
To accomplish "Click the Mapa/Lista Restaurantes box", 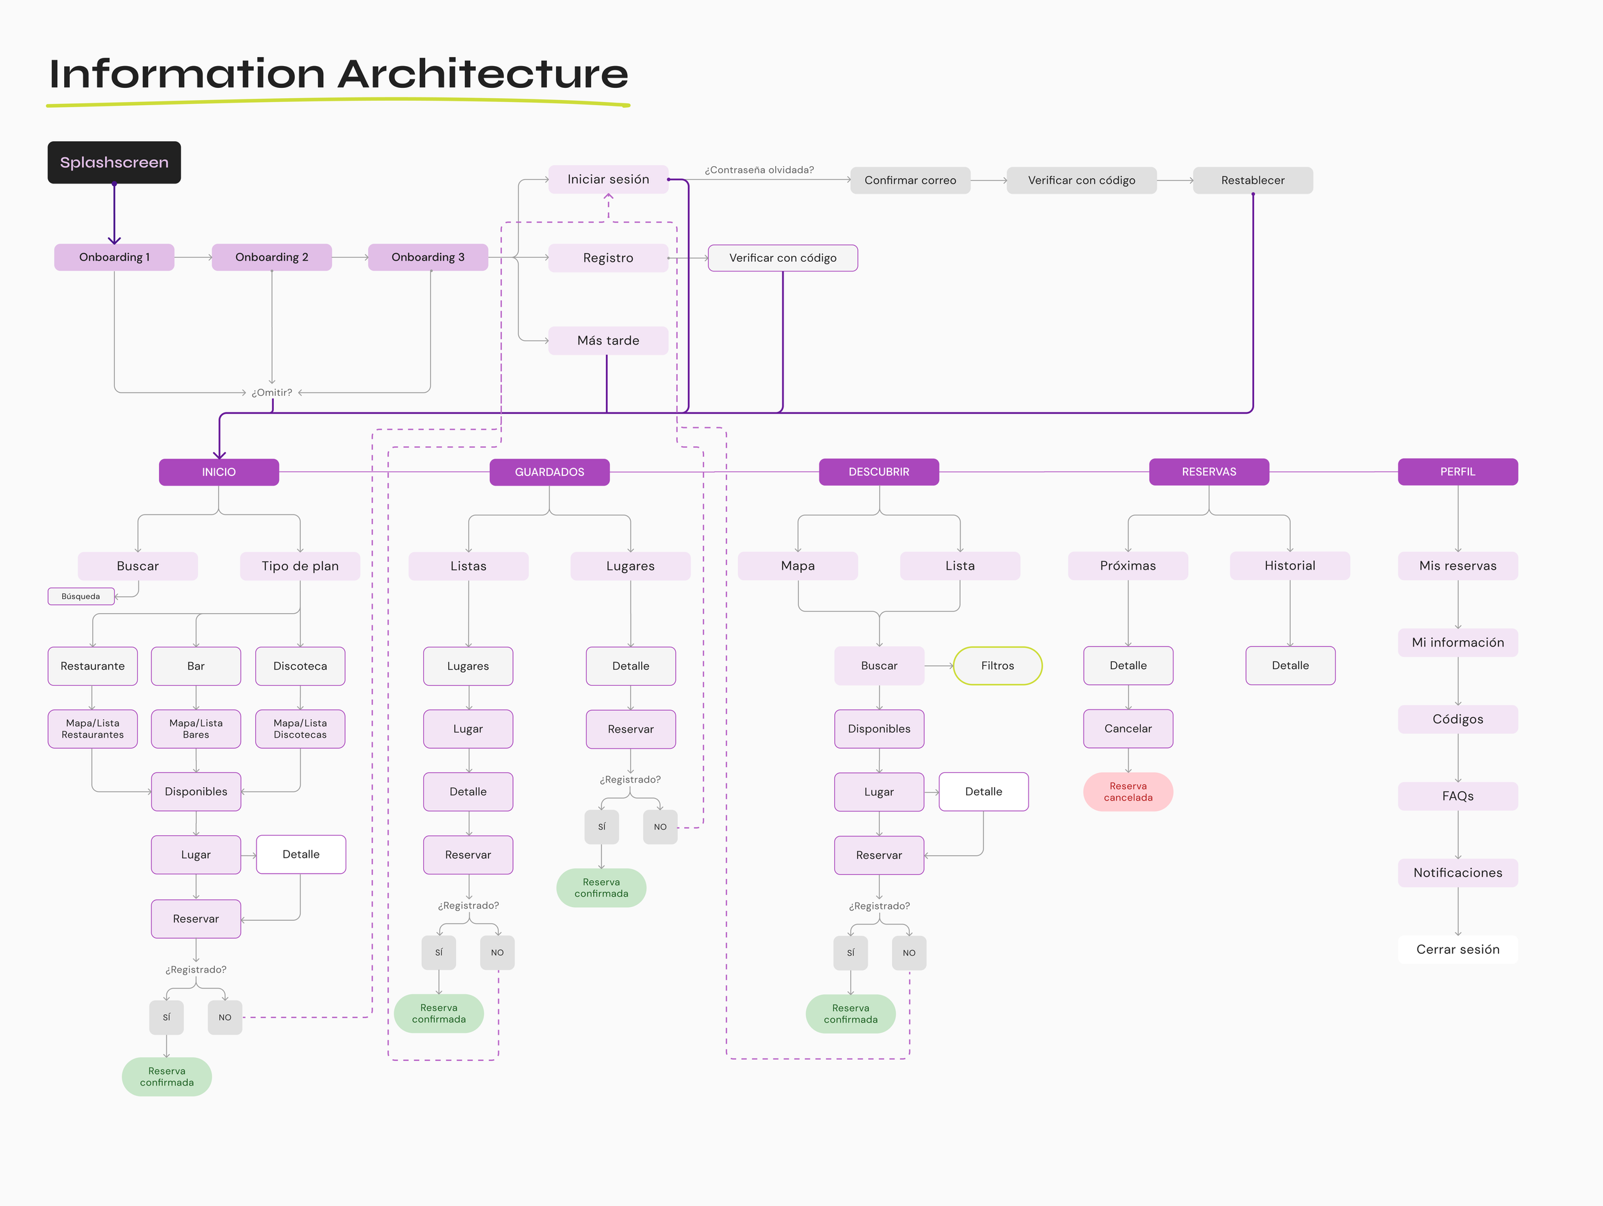I will 92,729.
